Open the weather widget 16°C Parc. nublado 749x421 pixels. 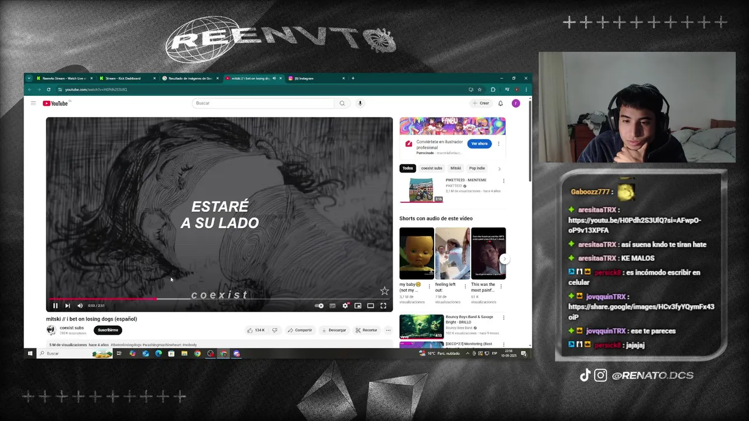point(440,353)
